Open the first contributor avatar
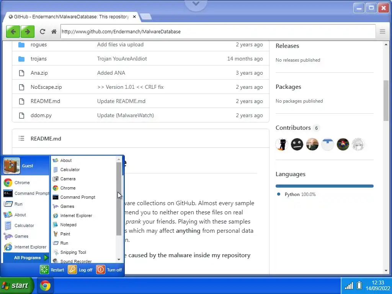Image resolution: width=392 pixels, height=294 pixels. [282, 144]
